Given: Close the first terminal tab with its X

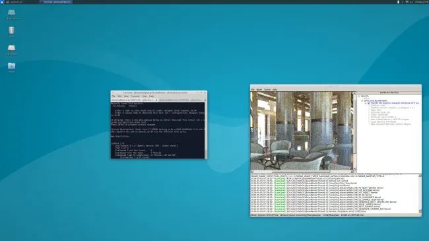Looking at the screenshot, I should [x=156, y=100].
